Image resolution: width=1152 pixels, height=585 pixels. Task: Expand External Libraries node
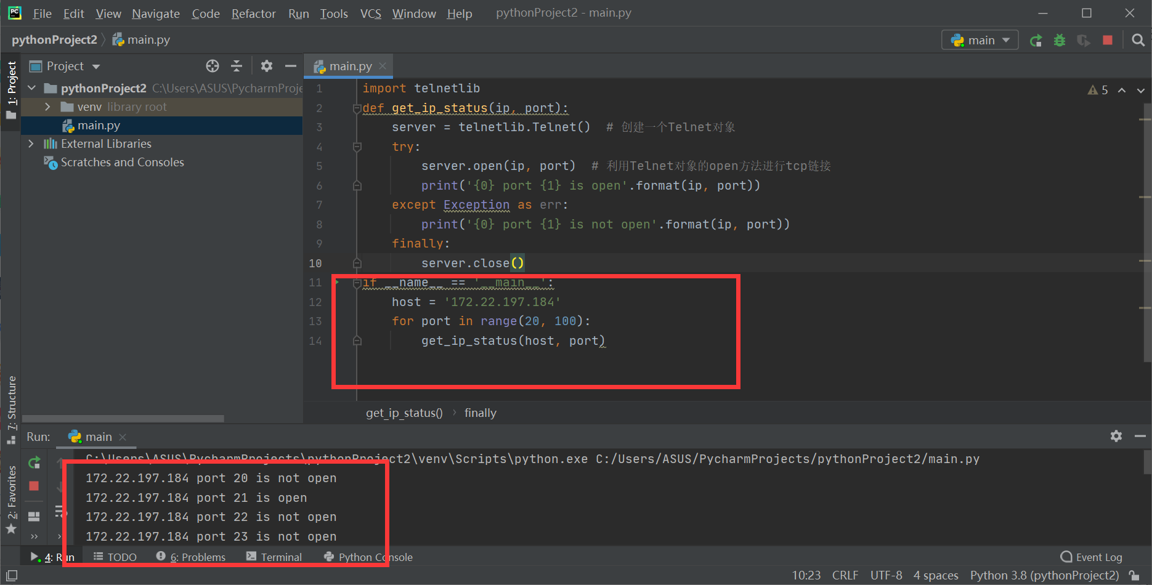[x=31, y=143]
